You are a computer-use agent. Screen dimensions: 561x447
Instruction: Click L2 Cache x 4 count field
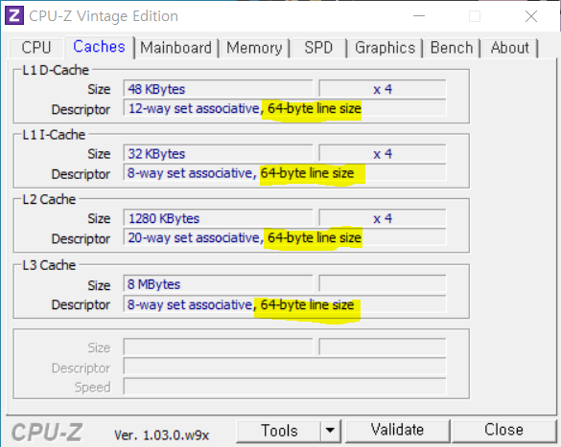click(382, 218)
